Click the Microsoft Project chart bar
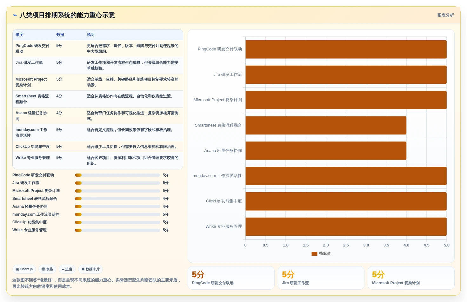This screenshot has height=302, width=467. pos(346,100)
